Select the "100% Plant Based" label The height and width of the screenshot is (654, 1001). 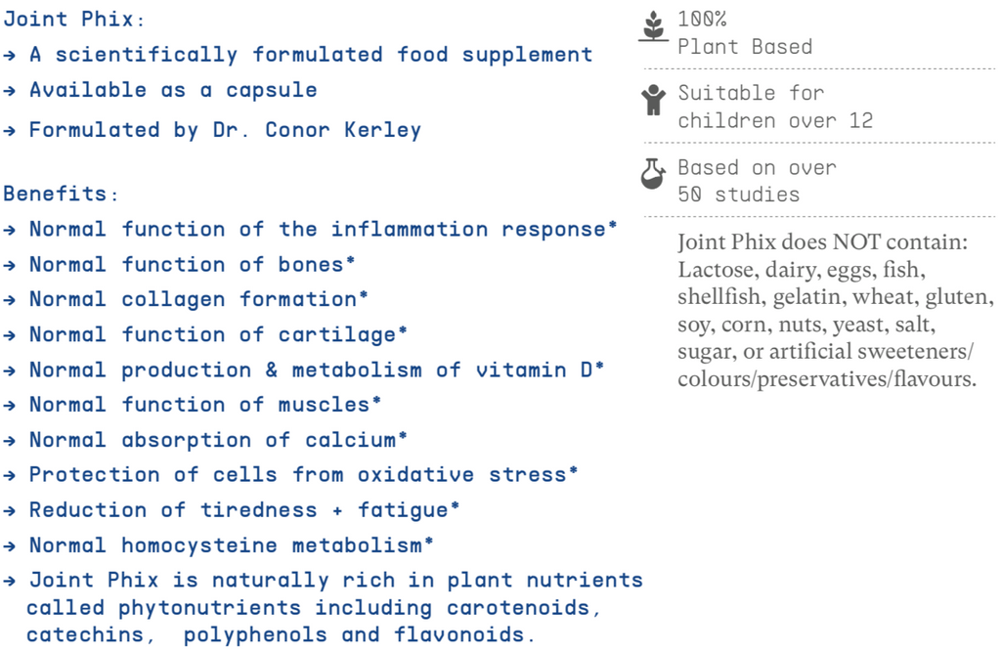745,33
